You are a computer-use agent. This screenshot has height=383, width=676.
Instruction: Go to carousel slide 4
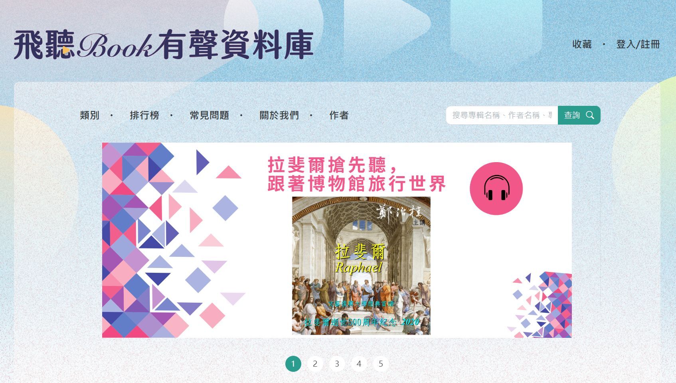tap(359, 364)
